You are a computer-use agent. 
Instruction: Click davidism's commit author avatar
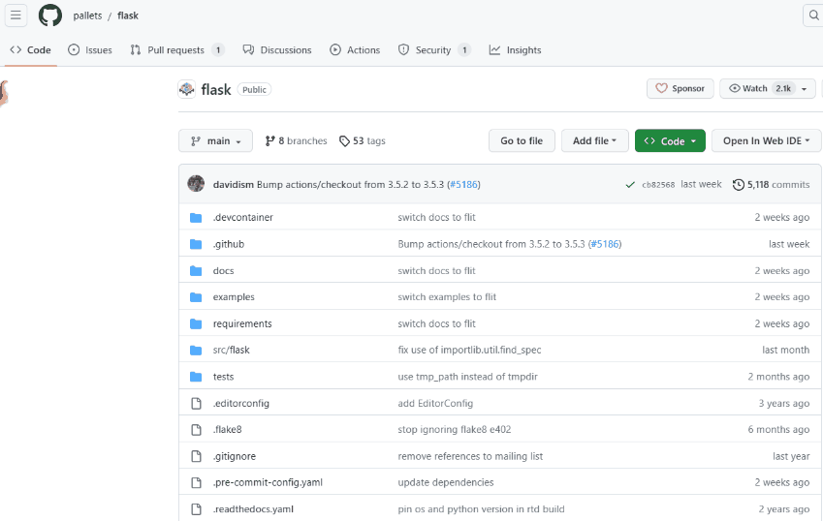pyautogui.click(x=196, y=184)
